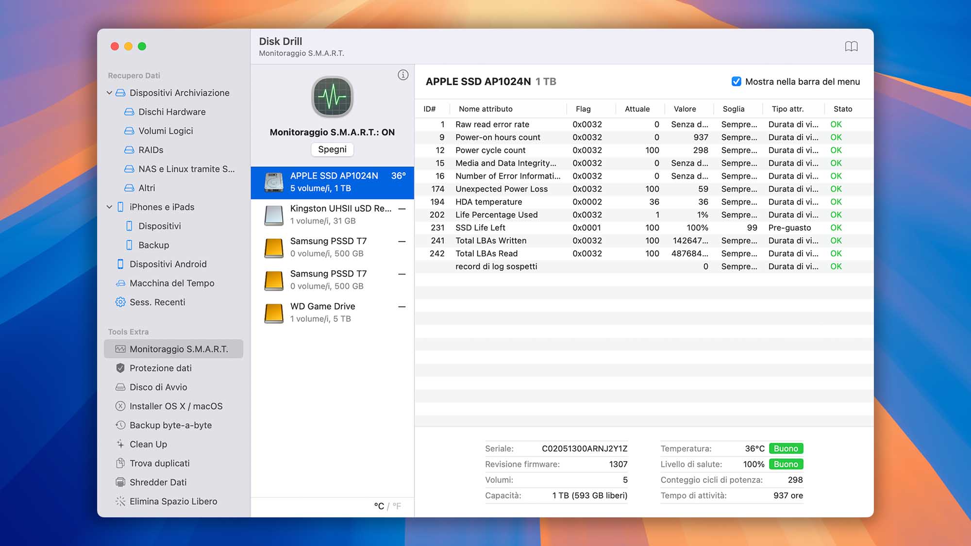This screenshot has width=971, height=546.
Task: Click the Shredder Dati shredder icon
Action: tap(120, 482)
